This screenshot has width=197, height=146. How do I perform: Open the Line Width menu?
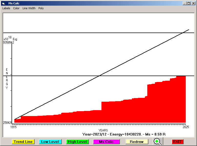(x=29, y=8)
